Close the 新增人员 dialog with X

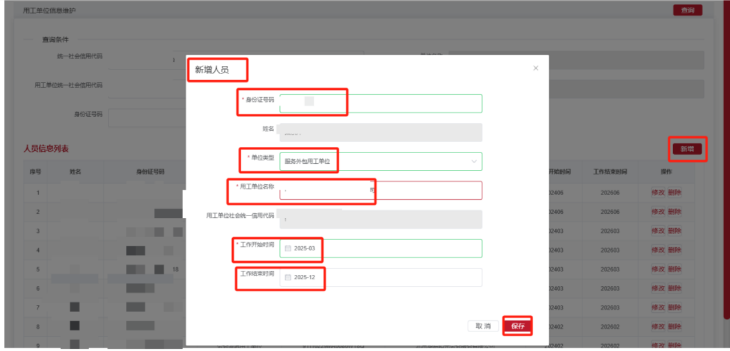(536, 68)
